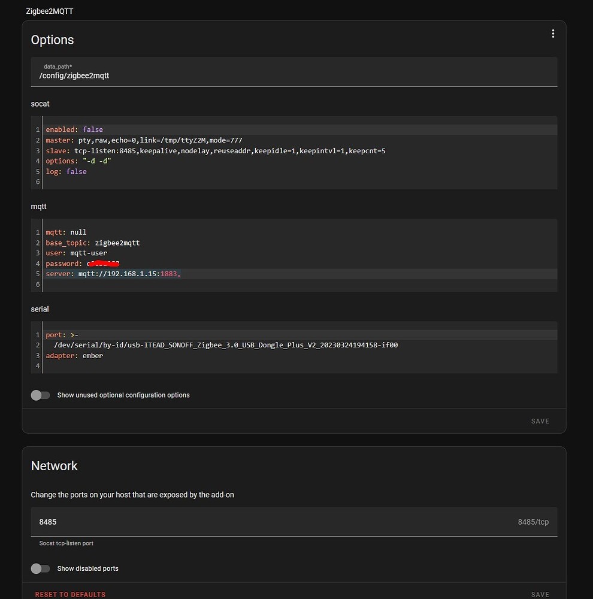The image size is (593, 599).
Task: Toggle Show unused optional configuration options
Action: 40,395
